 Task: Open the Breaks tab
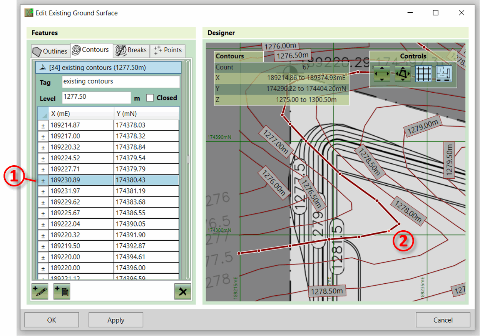pyautogui.click(x=131, y=50)
